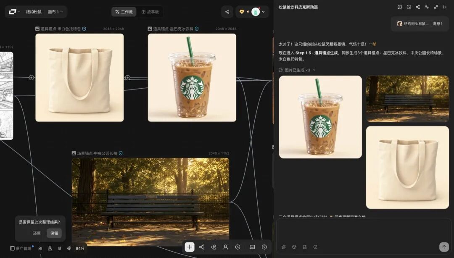Click the grid layout icon in bottom-left bar
Screen dimensions: 454x258
click(40, 248)
